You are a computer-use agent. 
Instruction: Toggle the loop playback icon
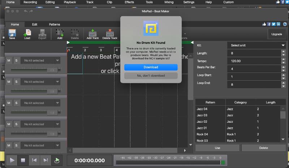(x=57, y=160)
